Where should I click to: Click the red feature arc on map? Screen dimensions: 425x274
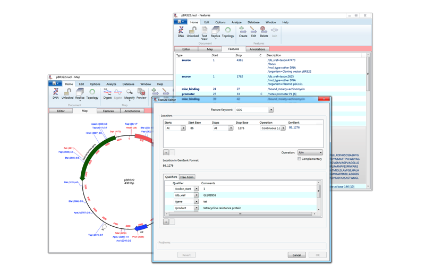pos(143,138)
